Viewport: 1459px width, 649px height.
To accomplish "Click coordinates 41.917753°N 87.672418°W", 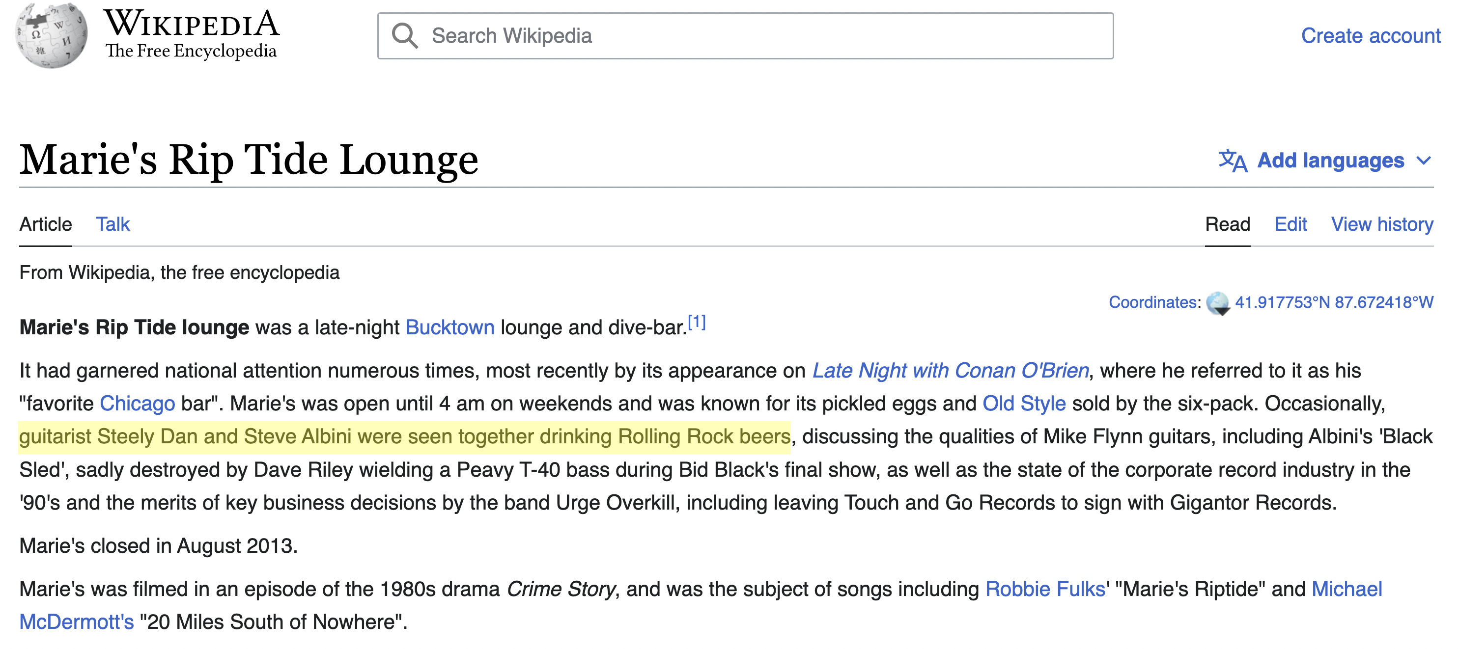I will 1334,303.
